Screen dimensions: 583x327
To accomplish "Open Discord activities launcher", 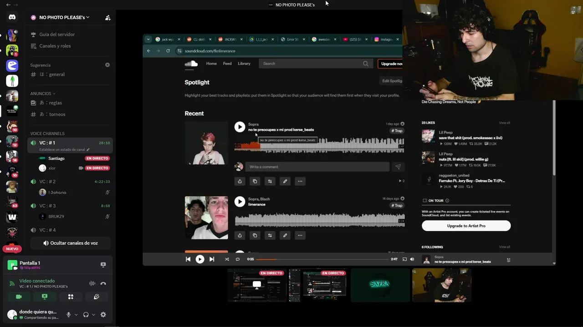I will 71,297.
